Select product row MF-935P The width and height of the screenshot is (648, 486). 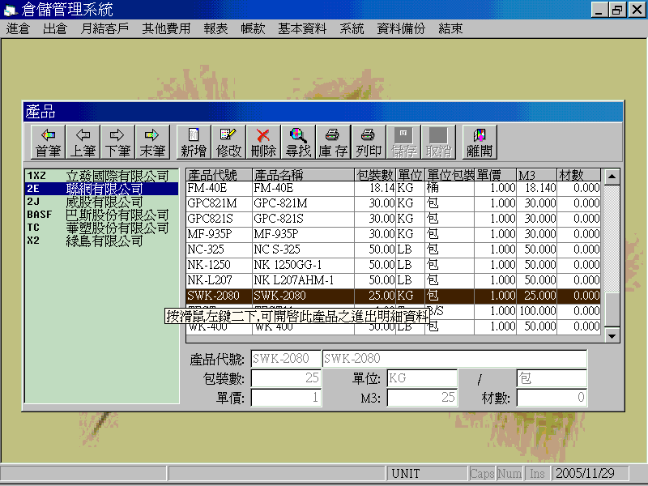pyautogui.click(x=393, y=234)
